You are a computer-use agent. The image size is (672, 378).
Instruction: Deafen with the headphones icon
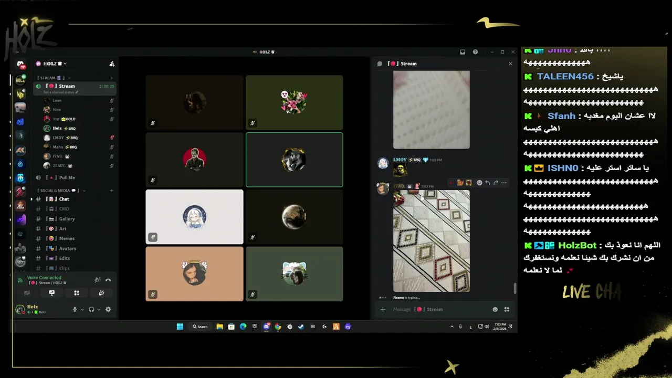point(91,309)
